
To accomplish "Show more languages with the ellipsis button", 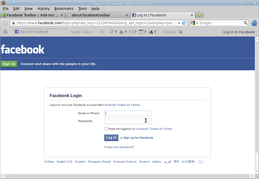I will (200, 162).
